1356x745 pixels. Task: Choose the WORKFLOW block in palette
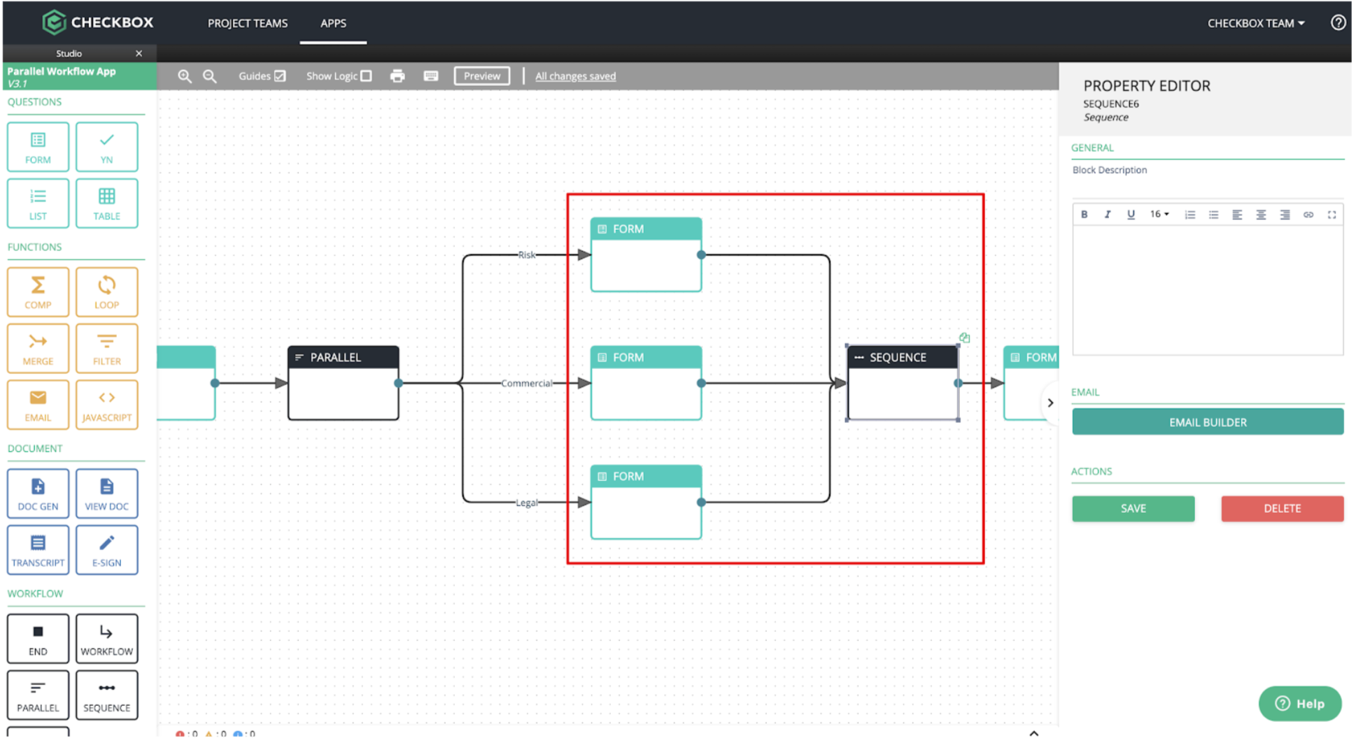point(106,639)
